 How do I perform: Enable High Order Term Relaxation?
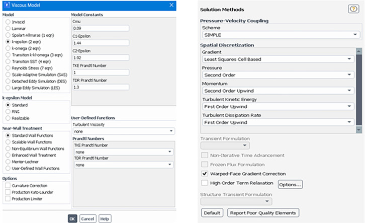(x=205, y=183)
